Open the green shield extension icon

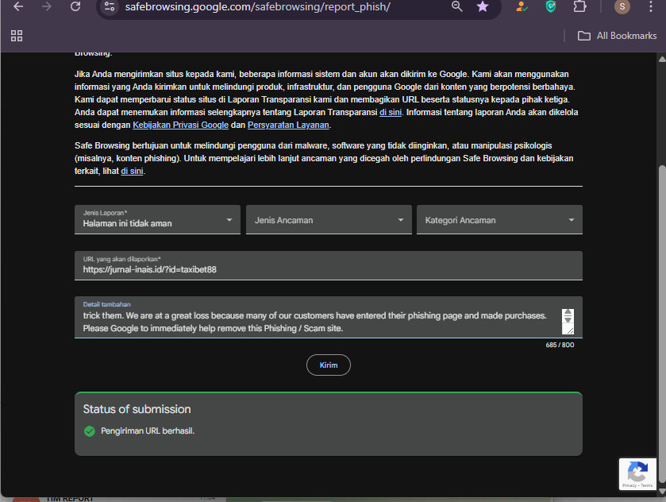[551, 6]
